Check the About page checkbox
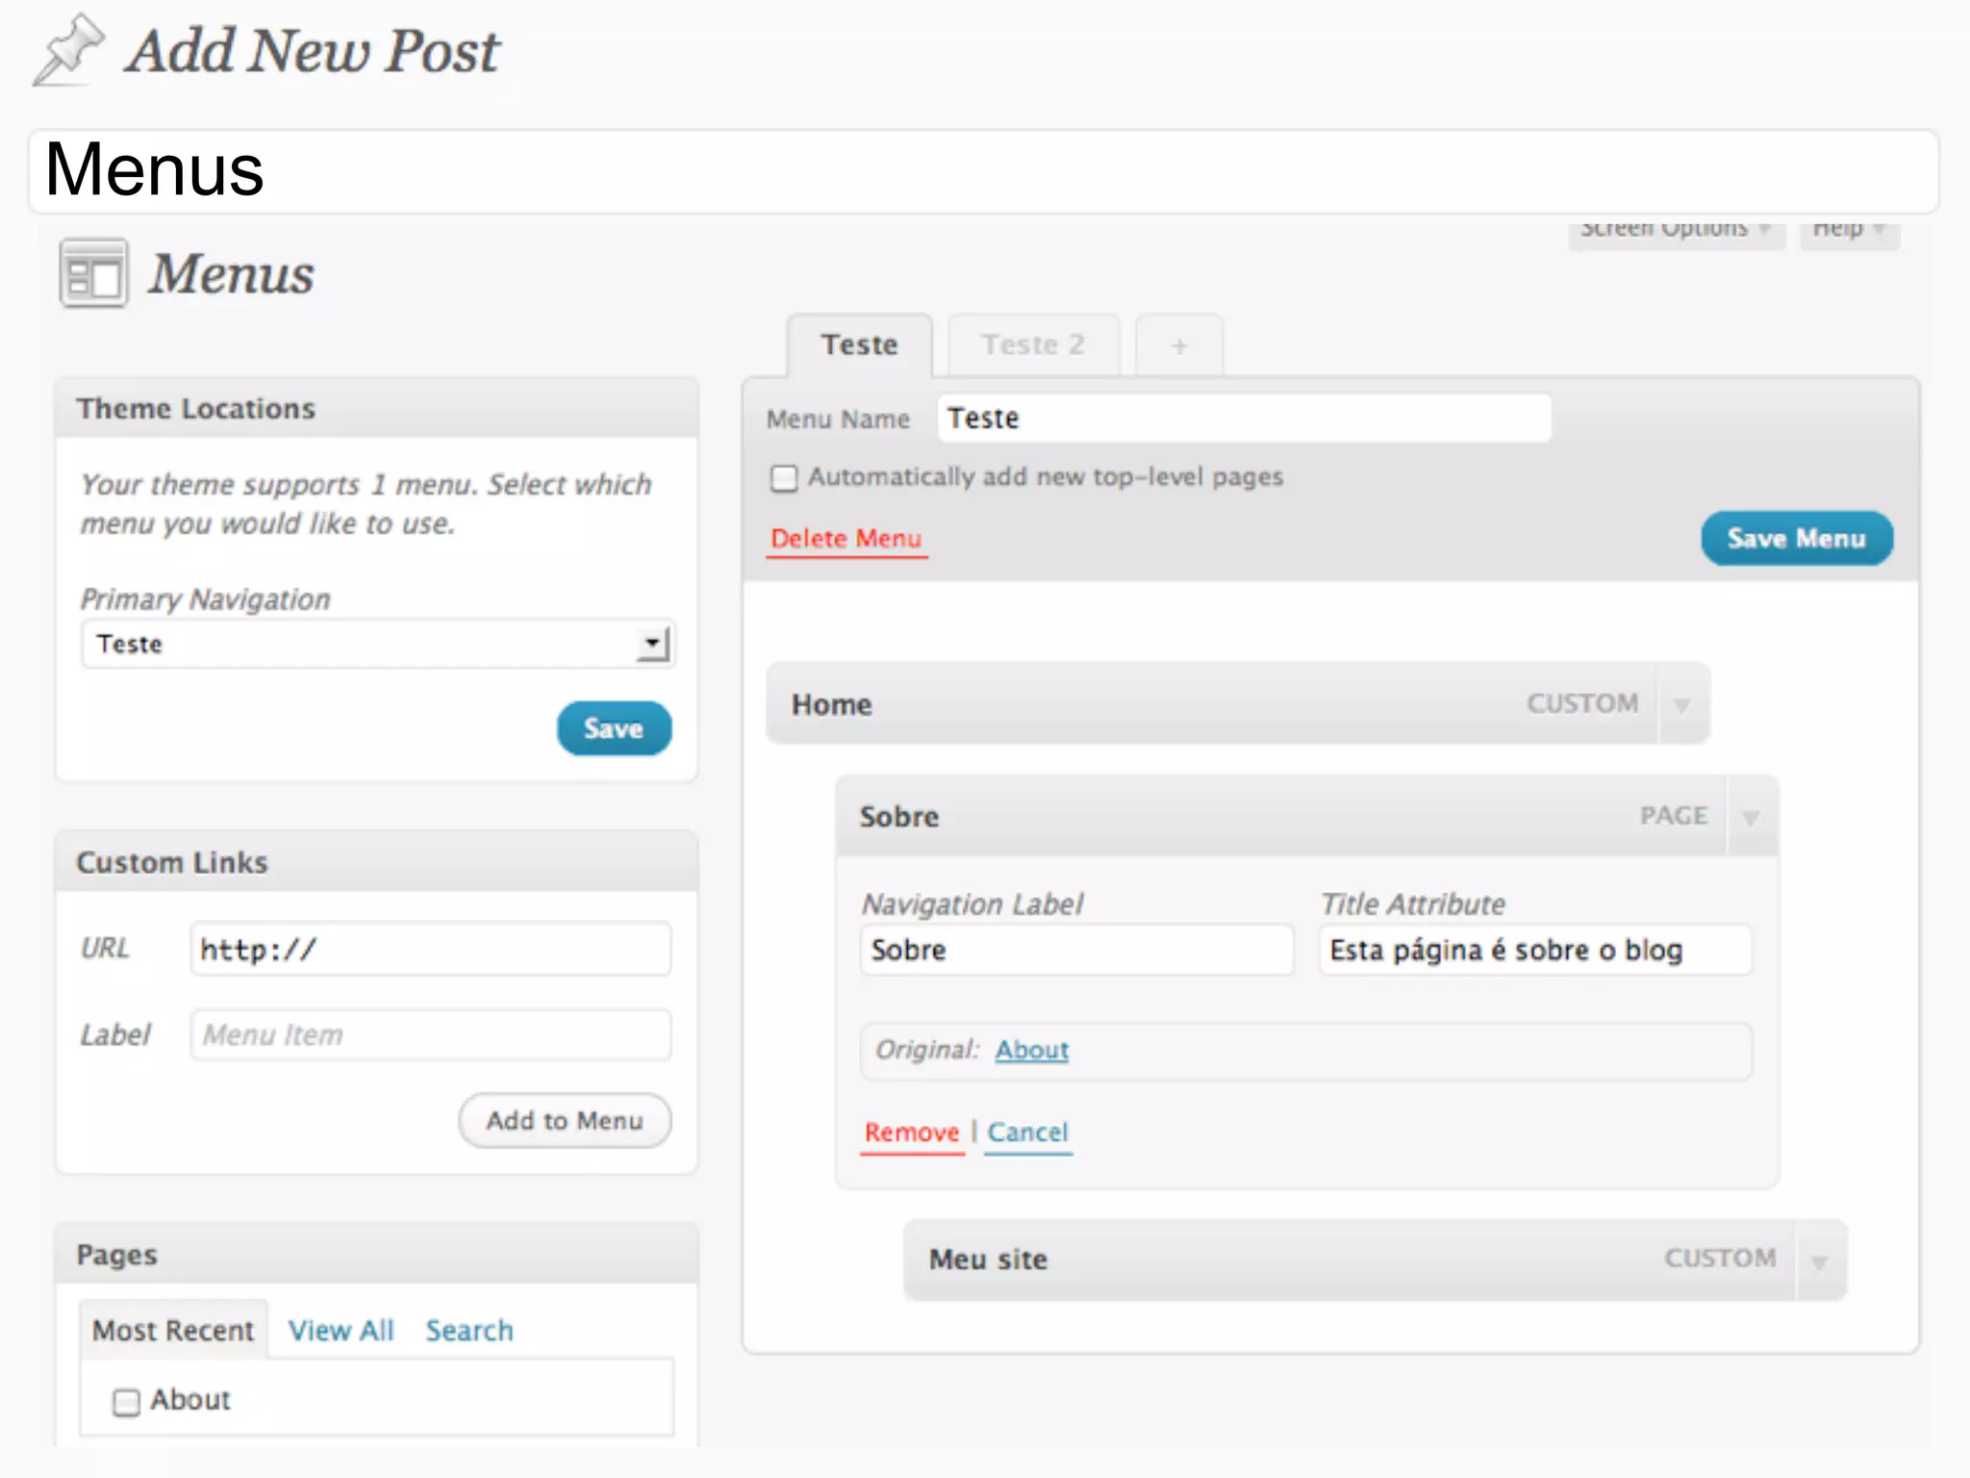 click(126, 1402)
